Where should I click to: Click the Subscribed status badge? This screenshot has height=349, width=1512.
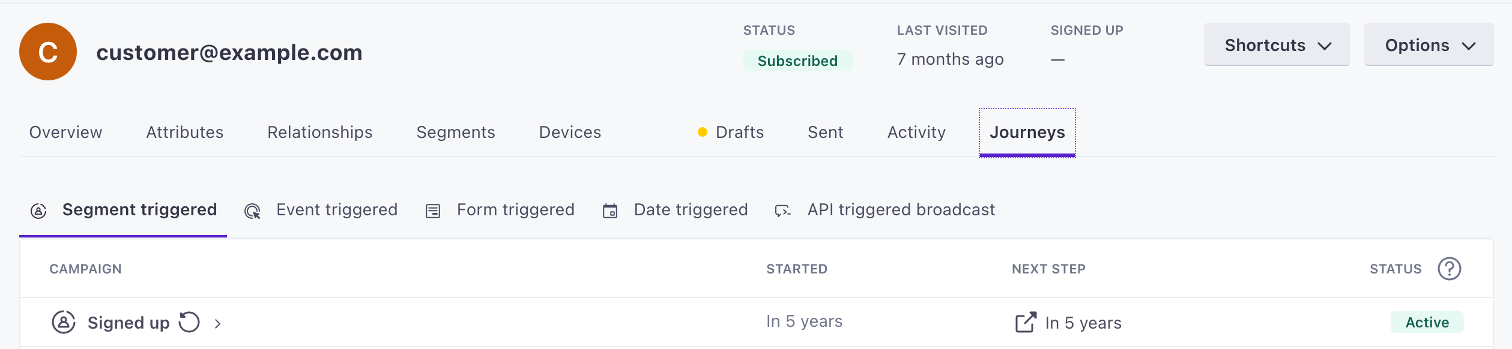point(797,61)
